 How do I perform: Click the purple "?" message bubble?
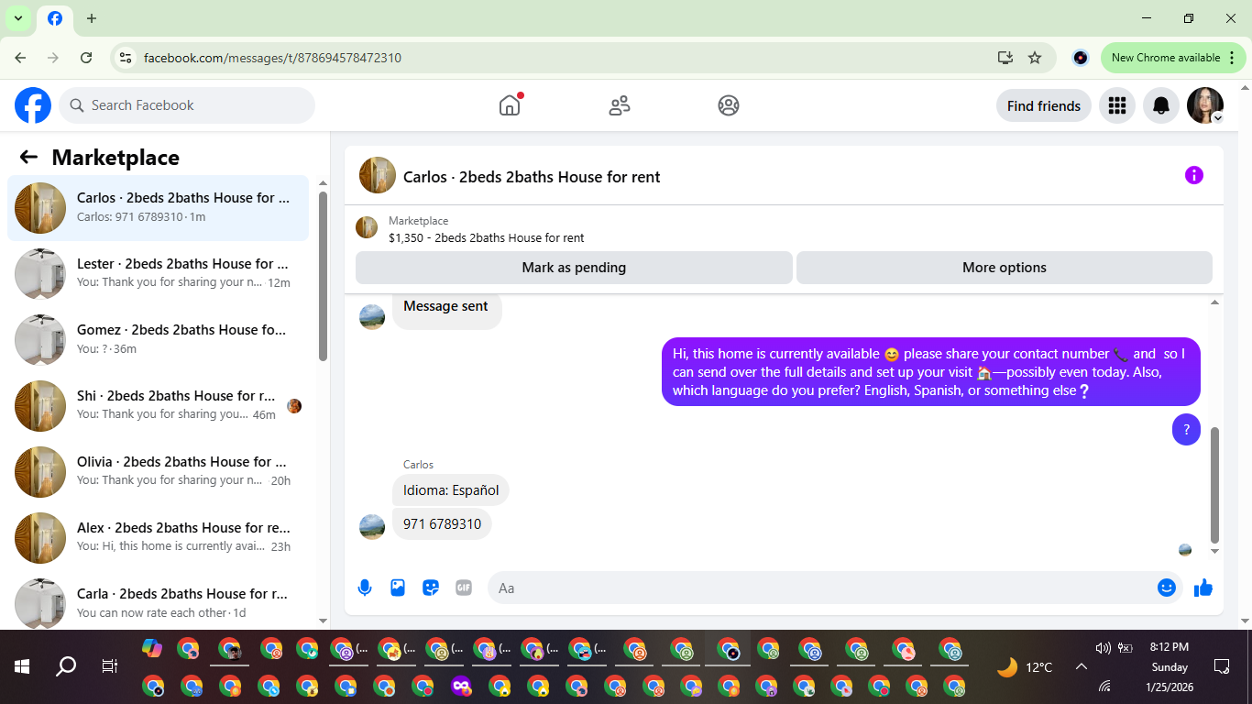(1186, 429)
